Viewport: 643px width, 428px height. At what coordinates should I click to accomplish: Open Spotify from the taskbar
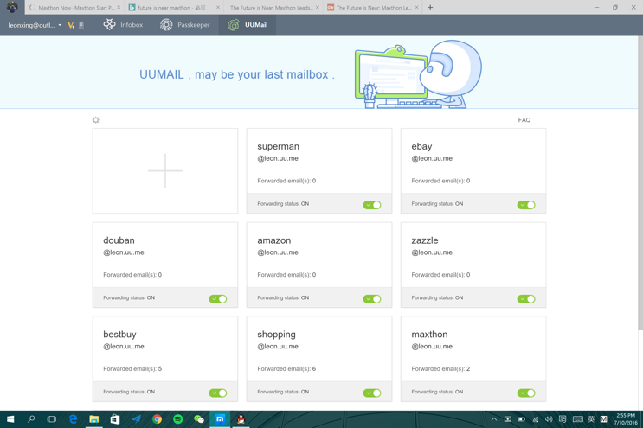[x=177, y=419]
